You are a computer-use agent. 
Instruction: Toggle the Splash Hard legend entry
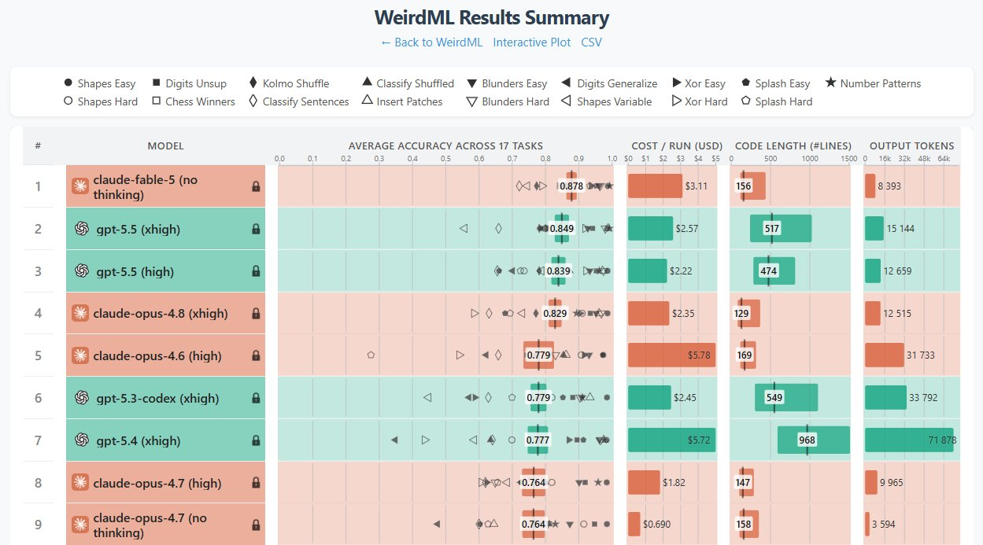[776, 101]
